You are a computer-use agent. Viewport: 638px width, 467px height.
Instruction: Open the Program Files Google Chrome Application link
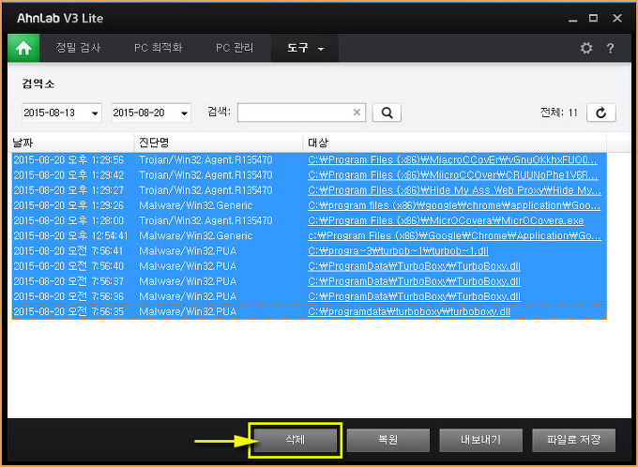point(454,235)
